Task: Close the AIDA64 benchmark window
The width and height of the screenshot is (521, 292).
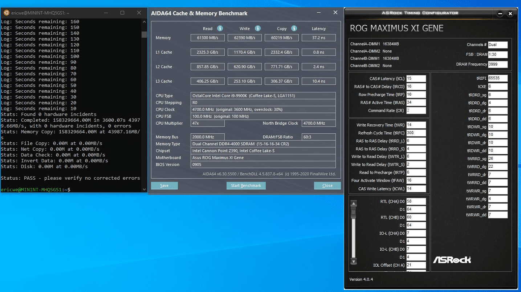Action: tap(335, 13)
